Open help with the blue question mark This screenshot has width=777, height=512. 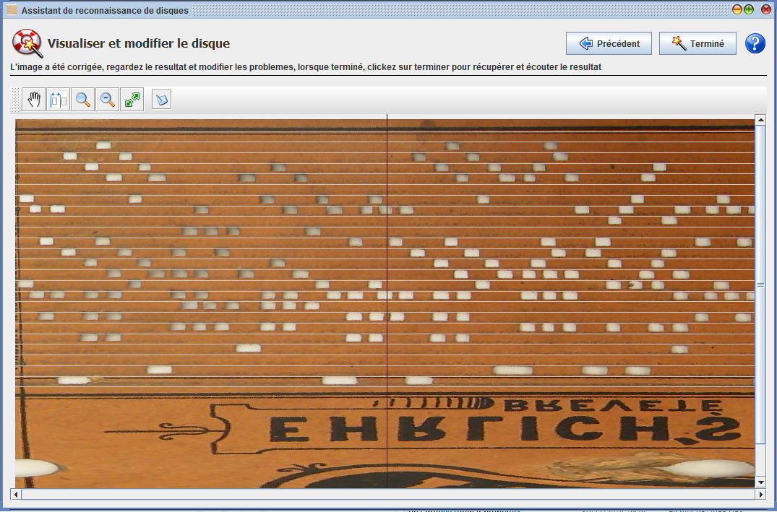click(755, 43)
